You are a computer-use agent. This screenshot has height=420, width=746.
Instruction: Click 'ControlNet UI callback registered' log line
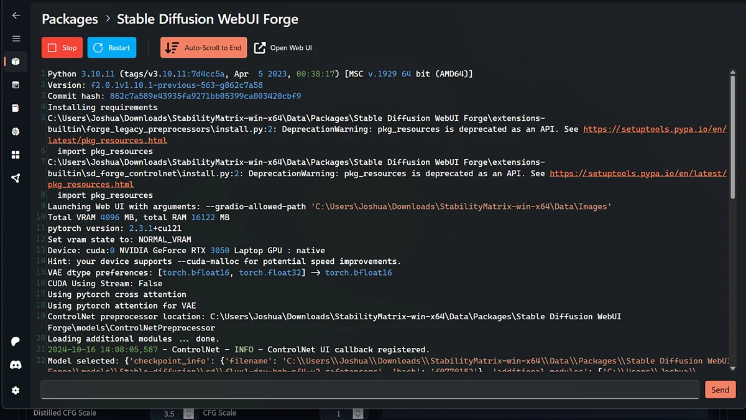239,350
